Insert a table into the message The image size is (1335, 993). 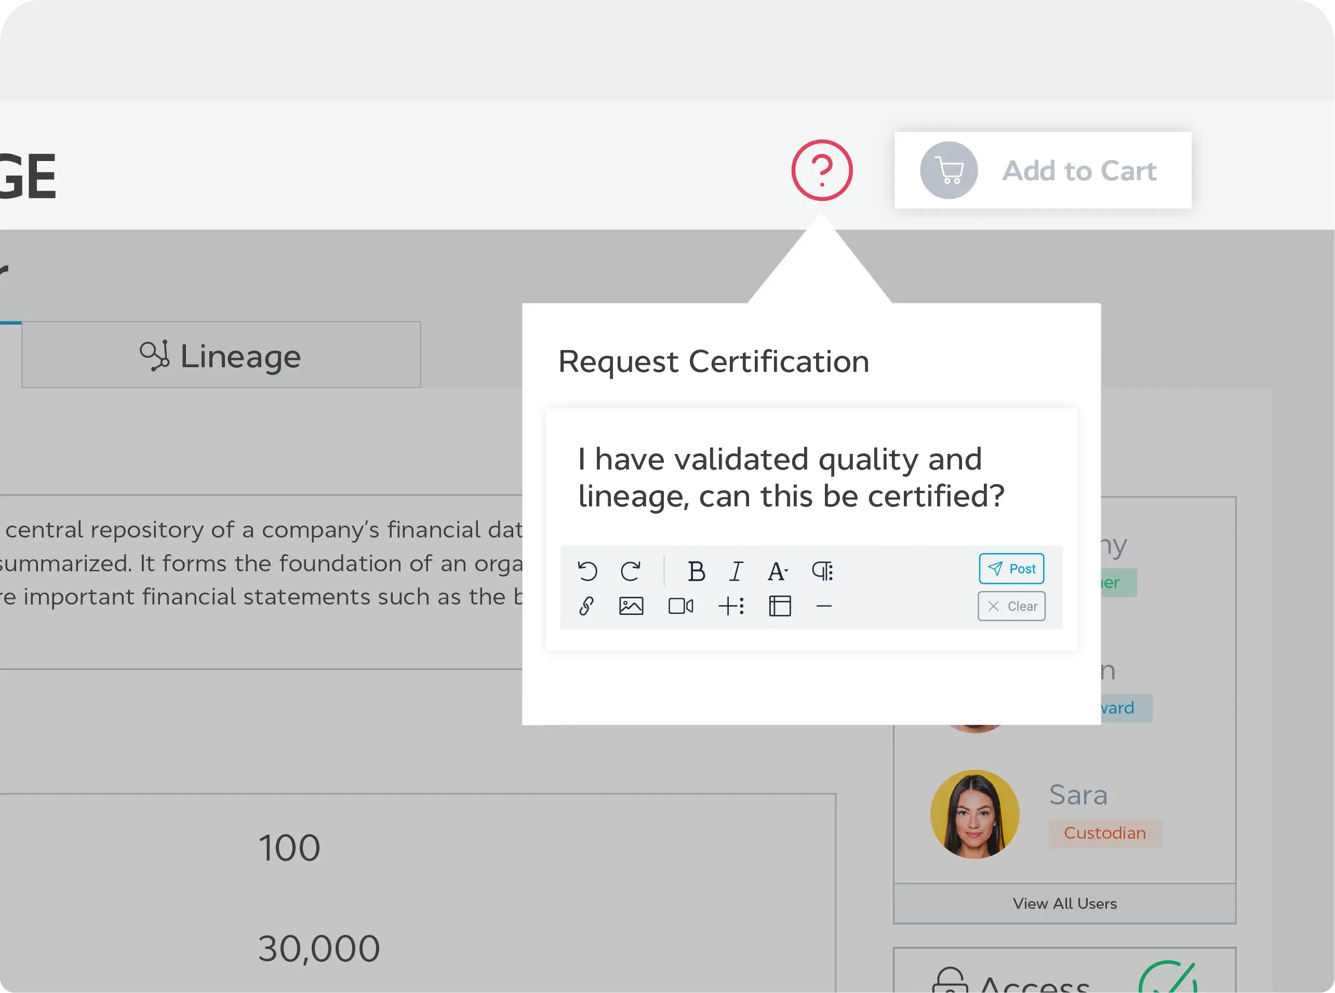point(780,606)
